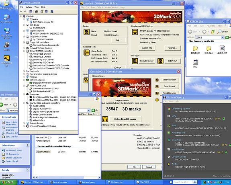Open Control Panel link in Other Places
Viewport: 231px width, 185px height.
tap(12, 161)
